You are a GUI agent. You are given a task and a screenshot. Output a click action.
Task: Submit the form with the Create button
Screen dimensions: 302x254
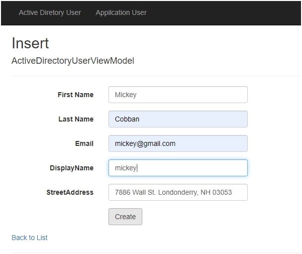tap(125, 217)
